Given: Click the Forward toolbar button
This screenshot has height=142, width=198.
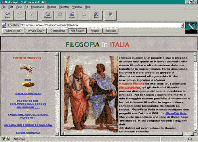Looking at the screenshot, I should pos(19,15).
